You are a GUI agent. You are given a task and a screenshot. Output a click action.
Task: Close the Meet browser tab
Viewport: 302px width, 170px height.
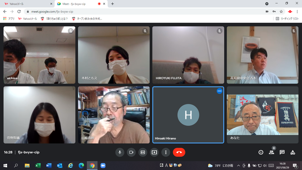(104, 4)
